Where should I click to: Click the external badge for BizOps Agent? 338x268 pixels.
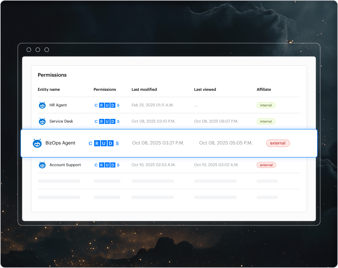[278, 143]
